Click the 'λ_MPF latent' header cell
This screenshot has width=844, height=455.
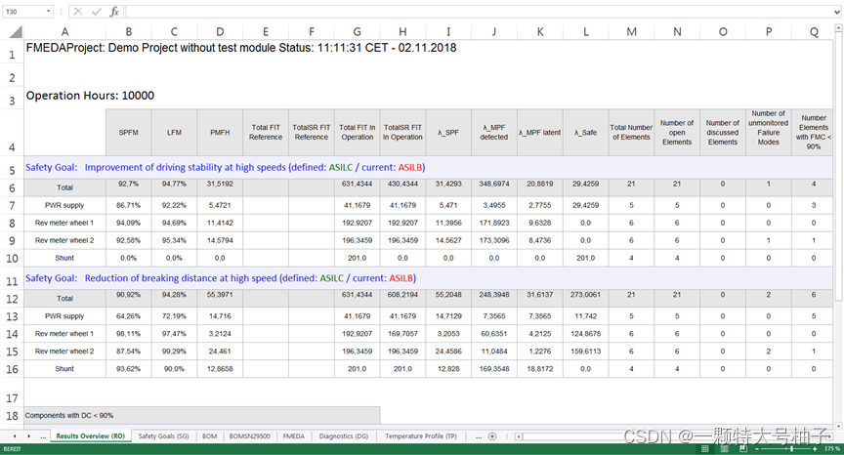(x=540, y=133)
